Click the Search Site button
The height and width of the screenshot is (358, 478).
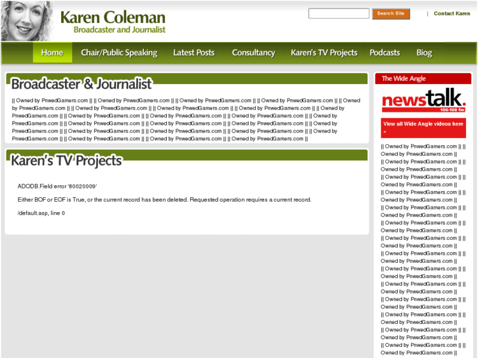[391, 14]
